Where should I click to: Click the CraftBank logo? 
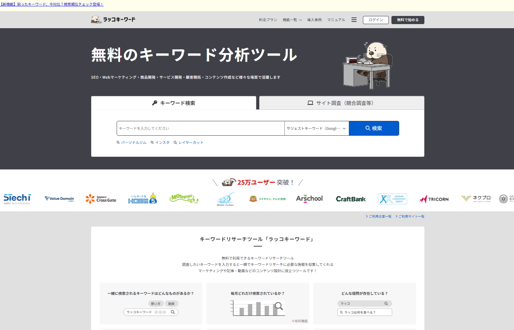351,199
